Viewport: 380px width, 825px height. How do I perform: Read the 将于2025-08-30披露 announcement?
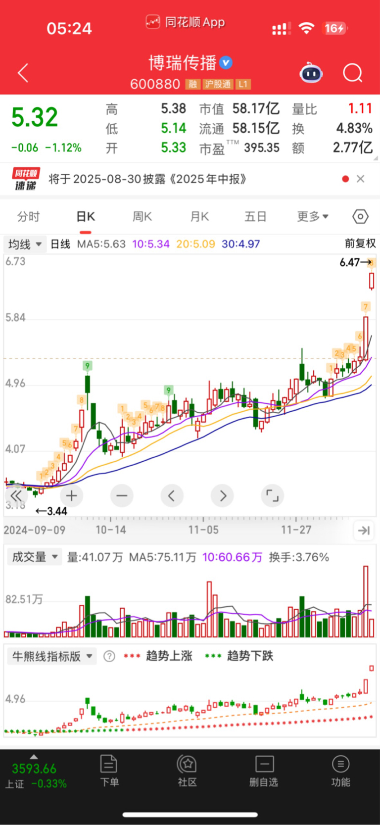pyautogui.click(x=147, y=179)
